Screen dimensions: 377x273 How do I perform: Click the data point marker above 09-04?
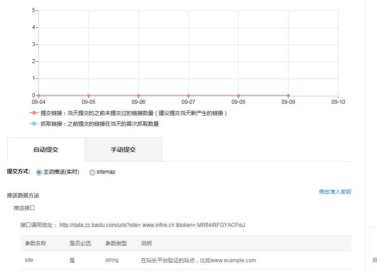click(38, 95)
